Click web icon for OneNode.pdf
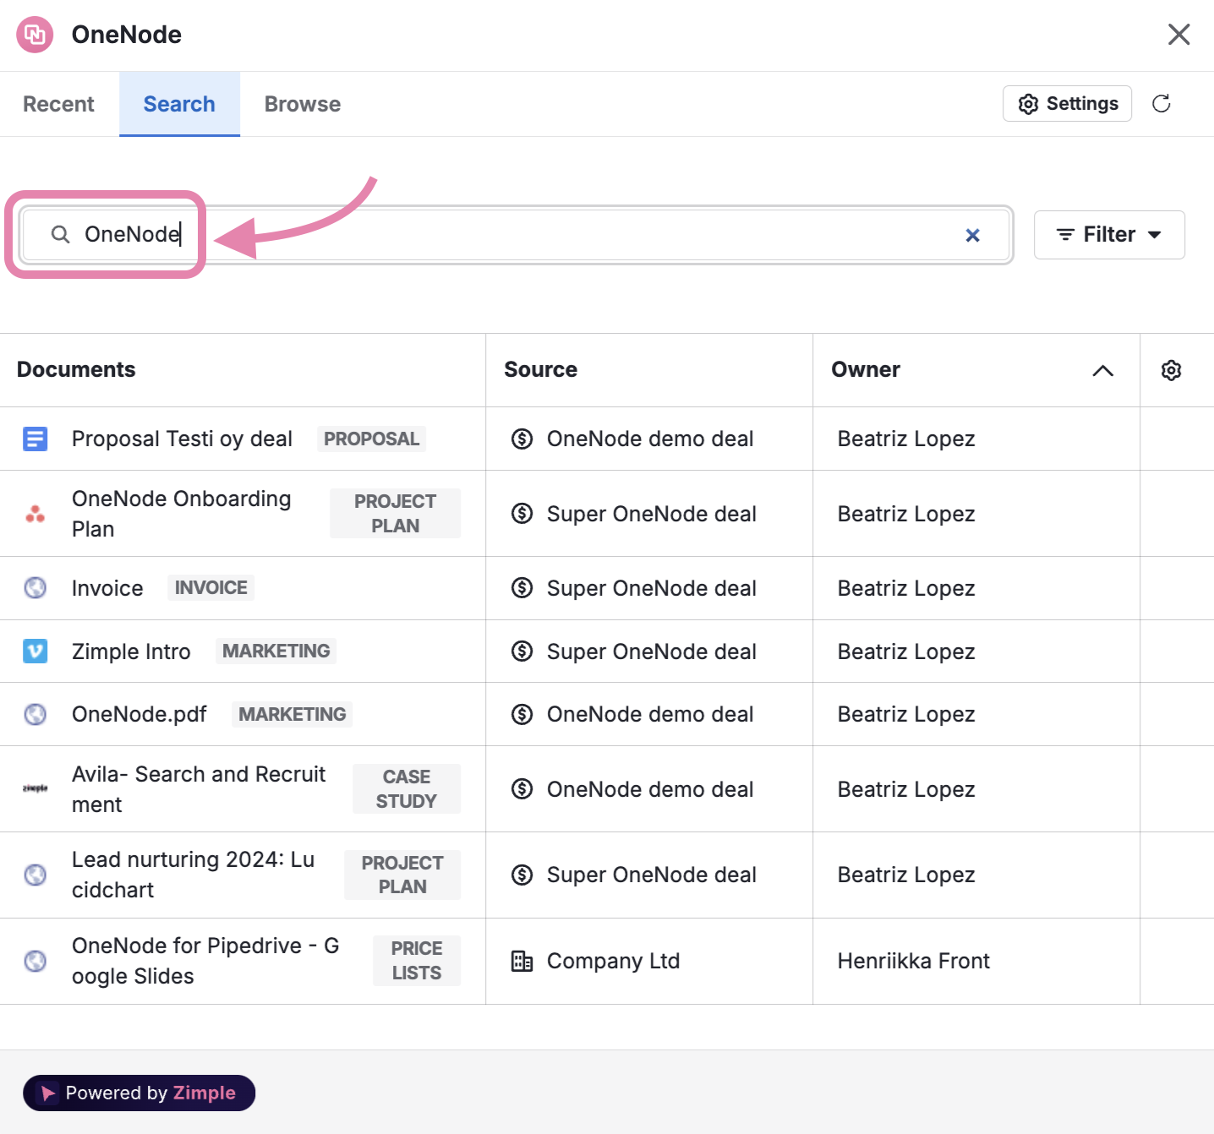This screenshot has width=1214, height=1134. coord(35,715)
